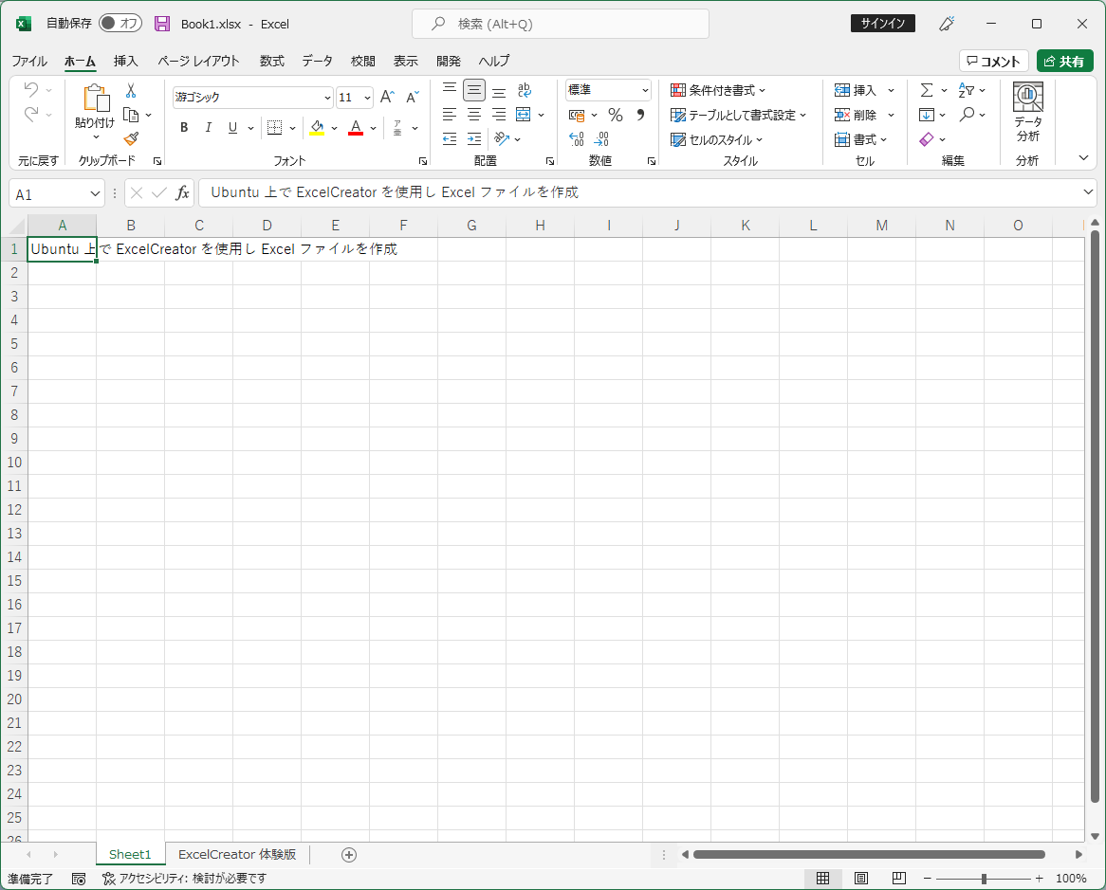
Task: Open the ファイル tab
Action: (x=29, y=62)
